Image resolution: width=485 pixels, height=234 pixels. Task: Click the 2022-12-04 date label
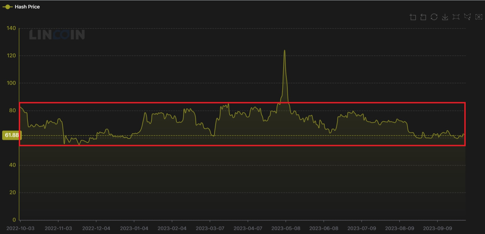click(96, 228)
